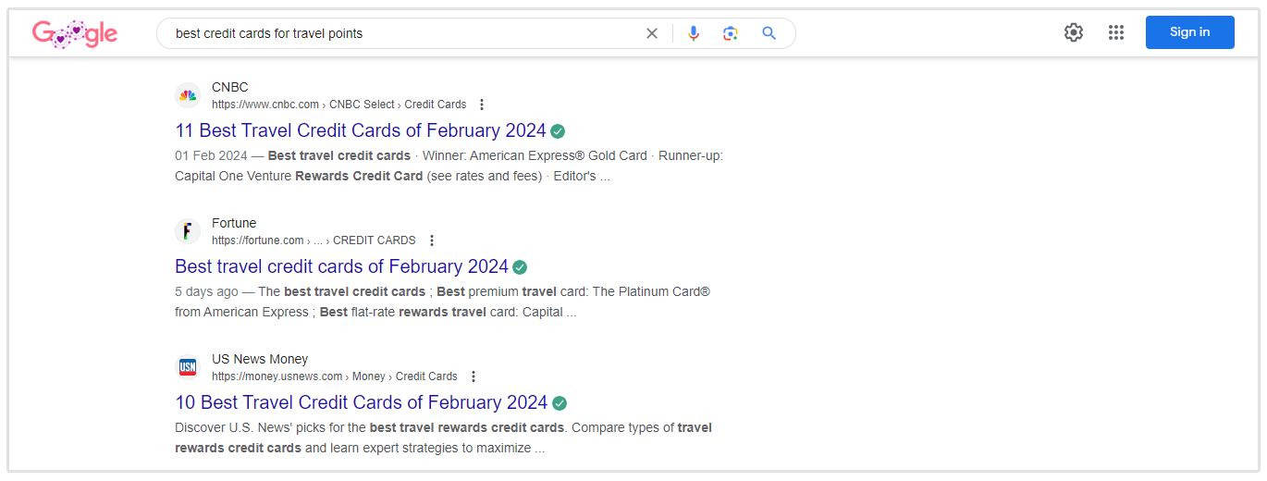1267x481 pixels.
Task: Expand the CNBC result options menu
Action: coord(482,105)
